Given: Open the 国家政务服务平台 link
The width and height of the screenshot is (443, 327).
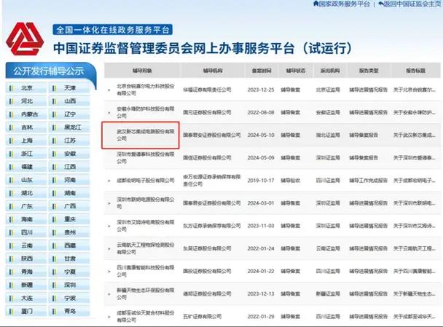Looking at the screenshot, I should [x=344, y=4].
